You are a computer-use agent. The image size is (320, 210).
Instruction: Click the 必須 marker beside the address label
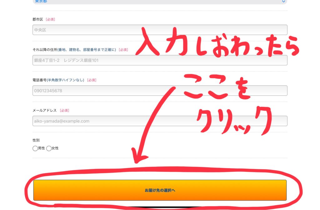123,50
